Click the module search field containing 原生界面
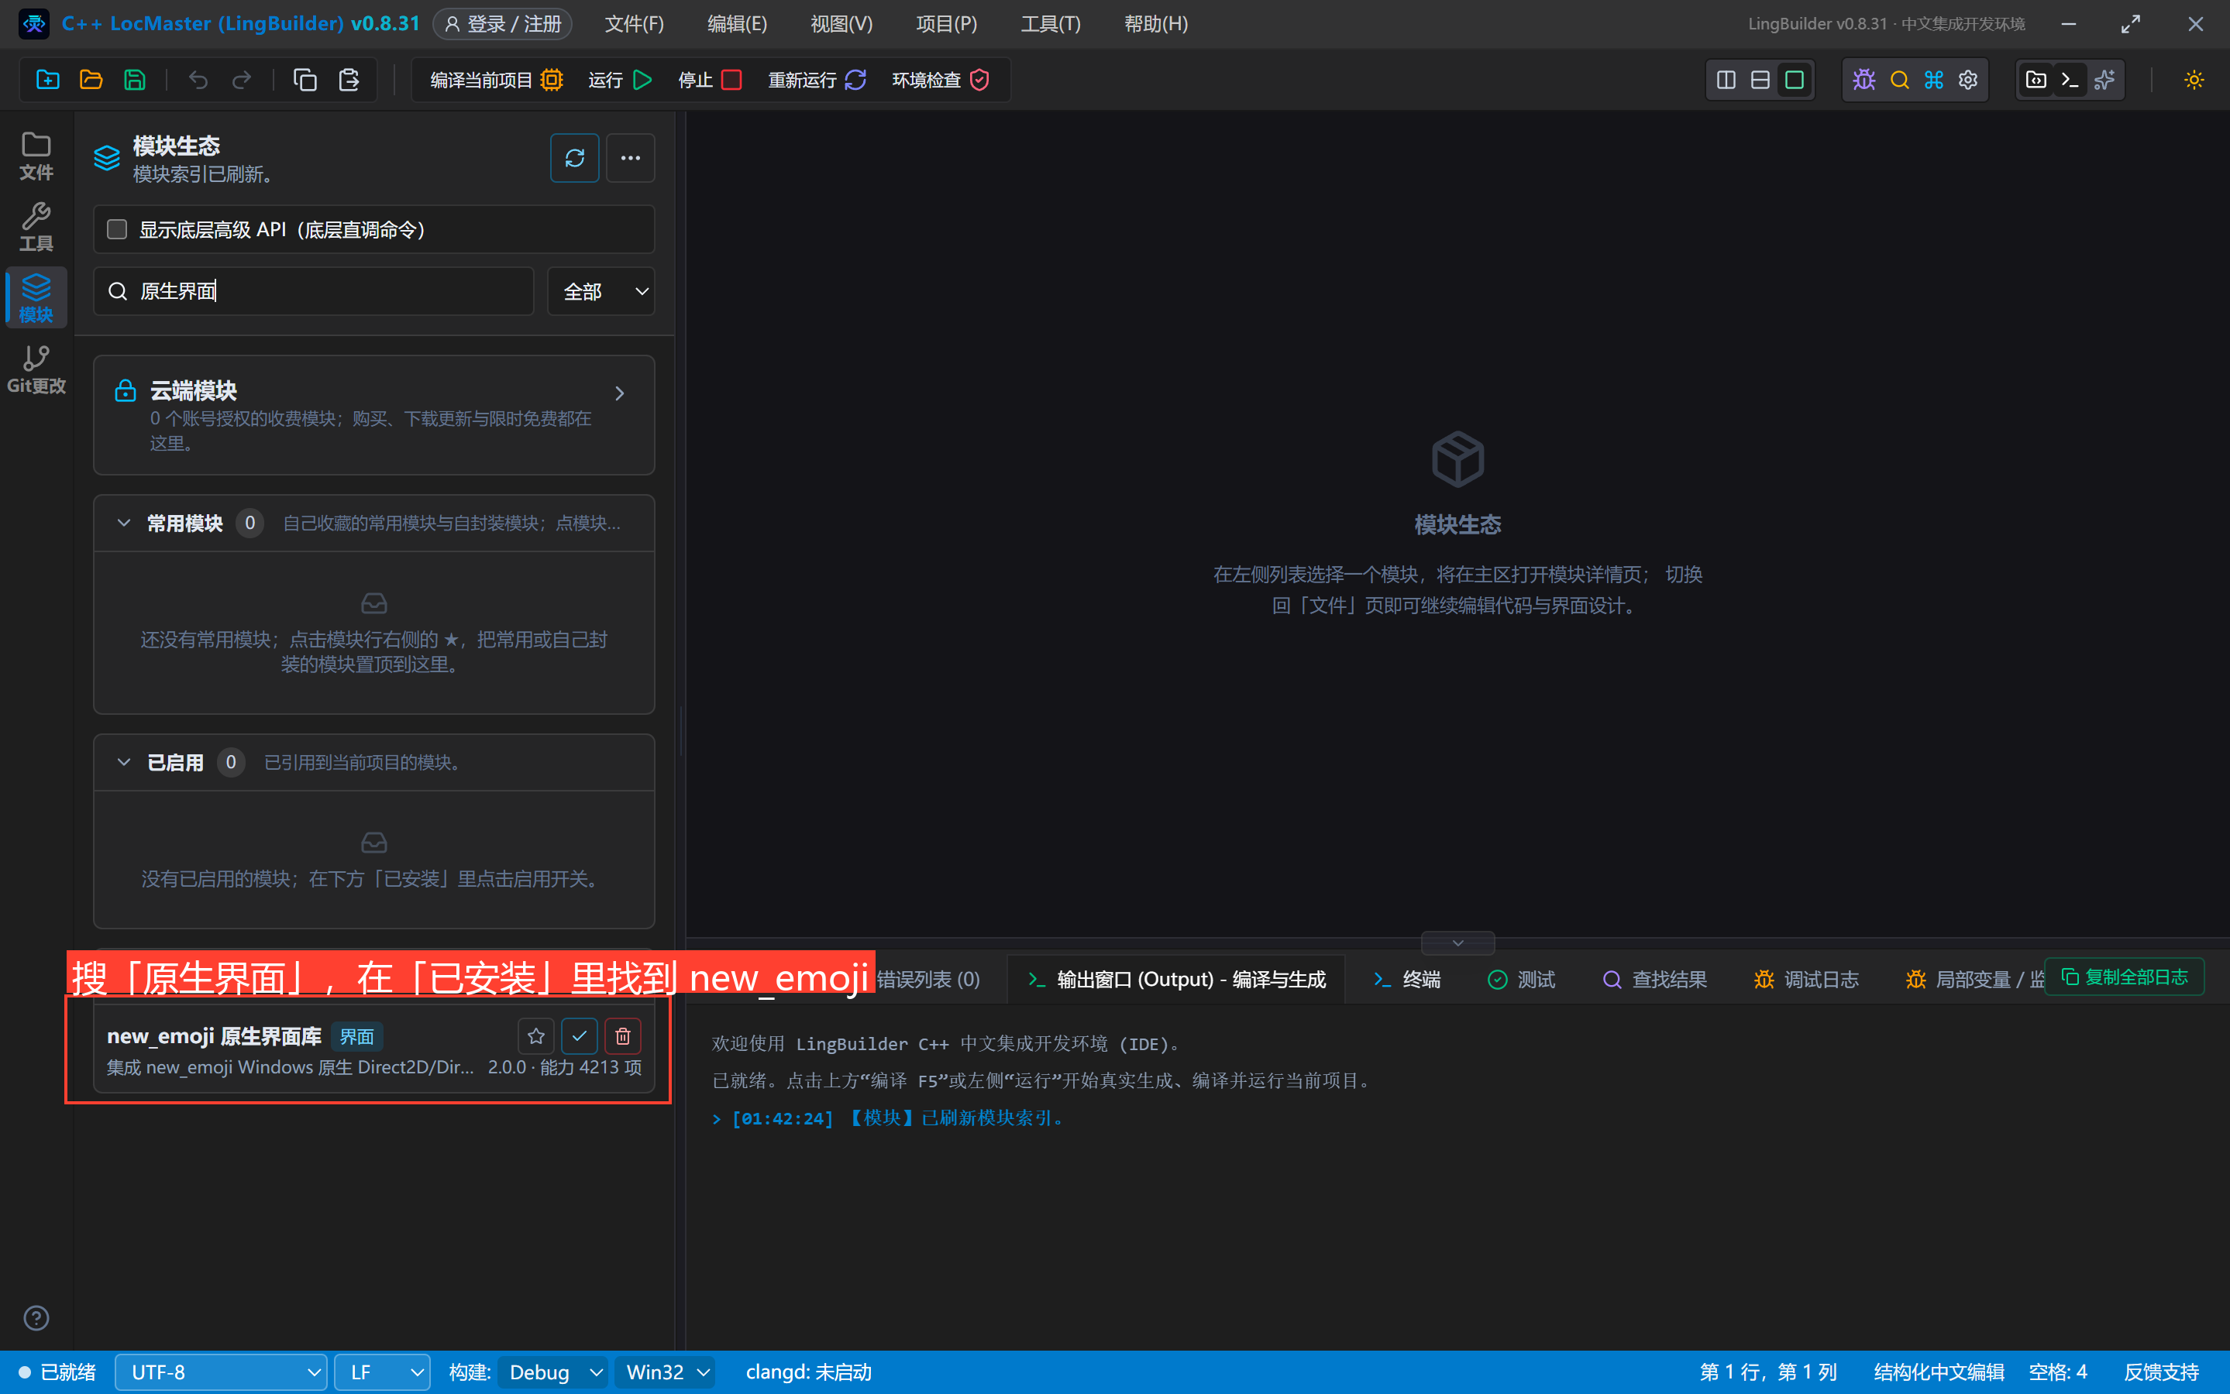 point(314,291)
